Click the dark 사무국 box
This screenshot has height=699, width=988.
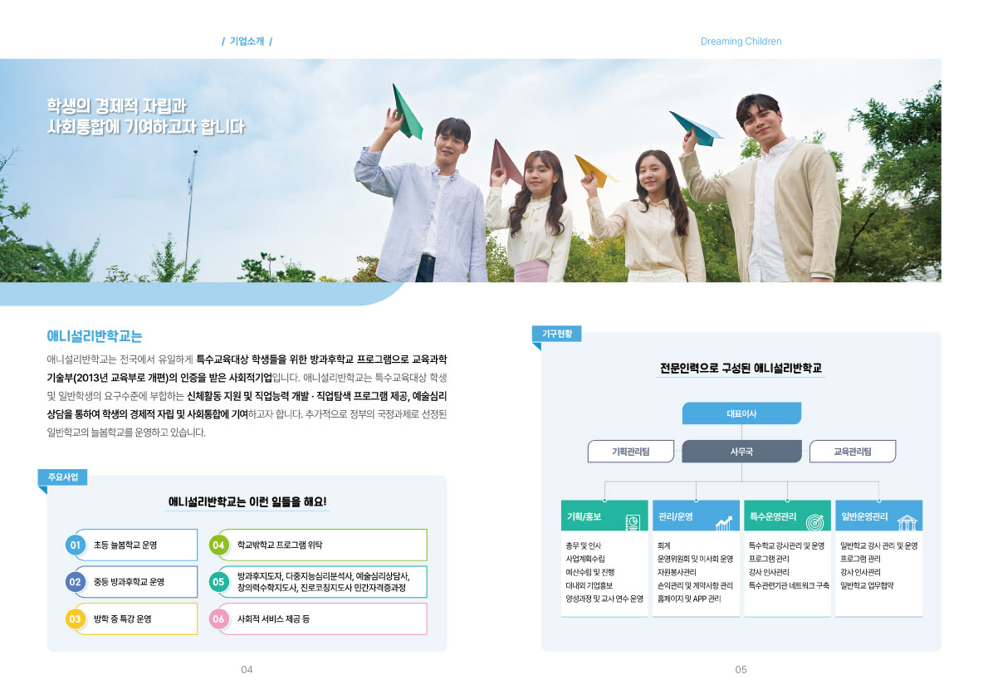[741, 452]
